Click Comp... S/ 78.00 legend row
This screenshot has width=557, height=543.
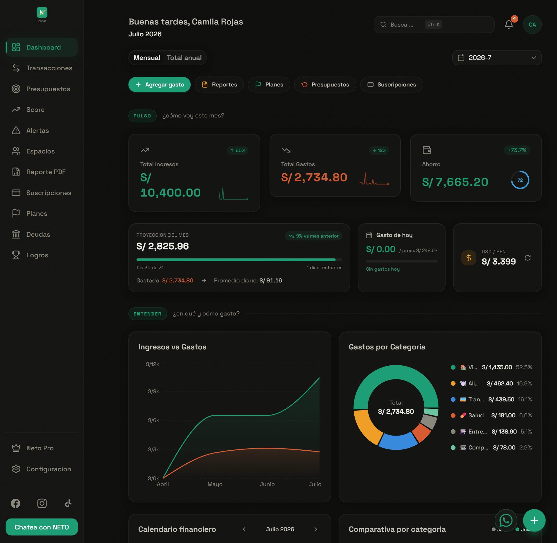point(491,447)
